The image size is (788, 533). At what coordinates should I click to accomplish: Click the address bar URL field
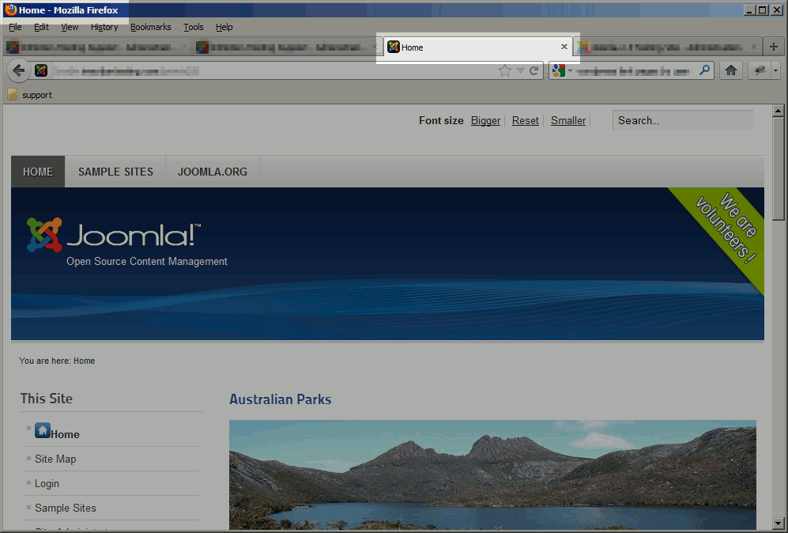(274, 71)
